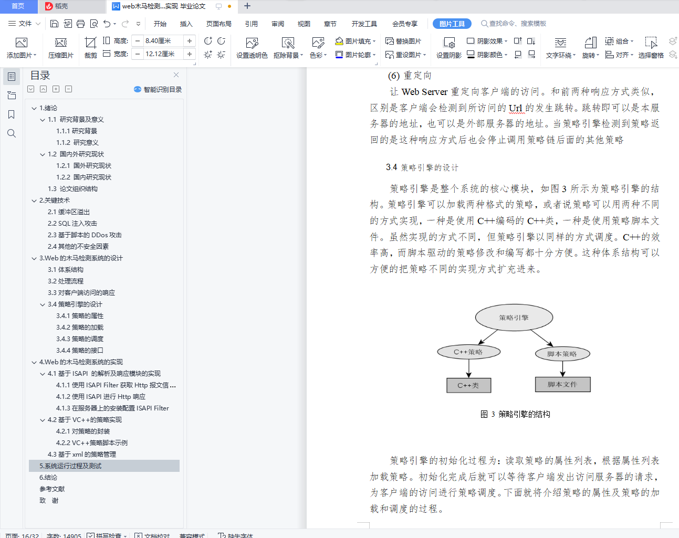
Task: Click the 抠除背景 remove background icon
Action: pyautogui.click(x=288, y=43)
